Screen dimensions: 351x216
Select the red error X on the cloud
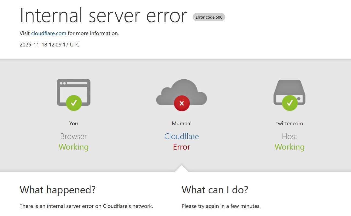click(181, 103)
